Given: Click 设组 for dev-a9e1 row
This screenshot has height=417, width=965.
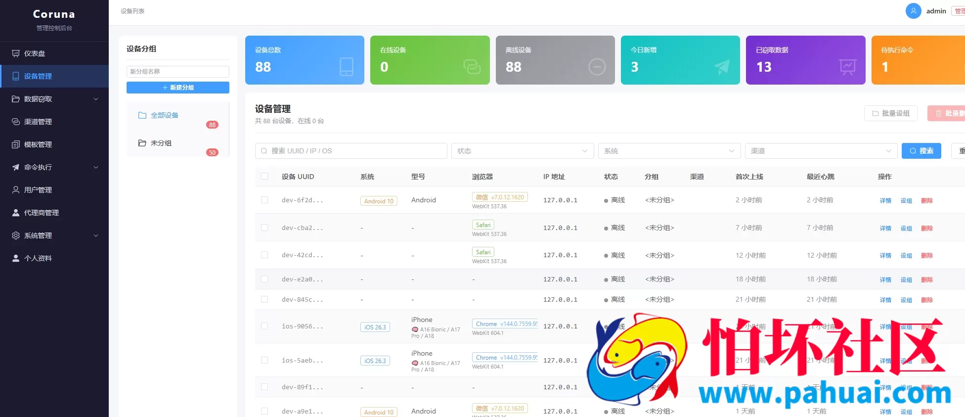Looking at the screenshot, I should coord(906,412).
